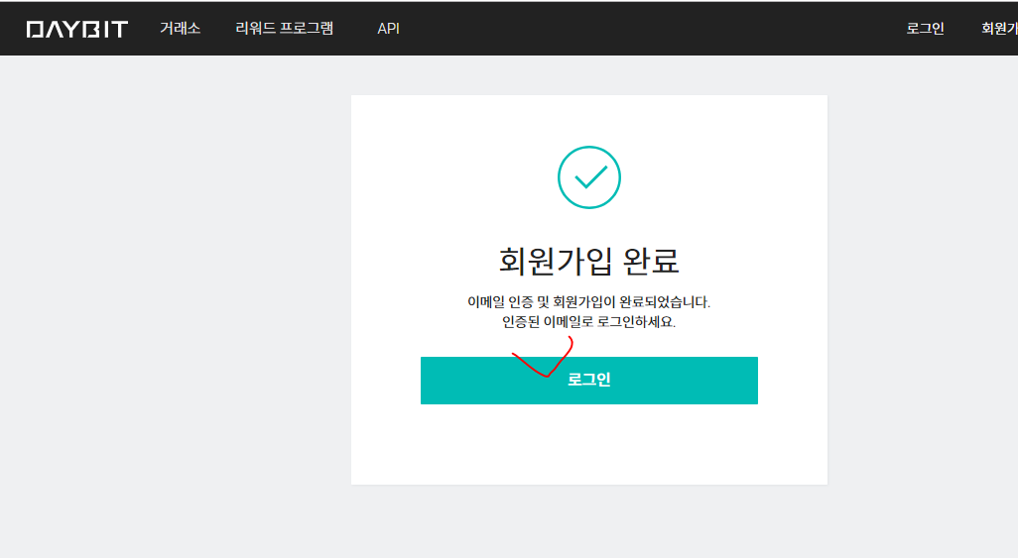Click the word 회원가입 in main heading
This screenshot has width=1018, height=558.
click(x=555, y=261)
